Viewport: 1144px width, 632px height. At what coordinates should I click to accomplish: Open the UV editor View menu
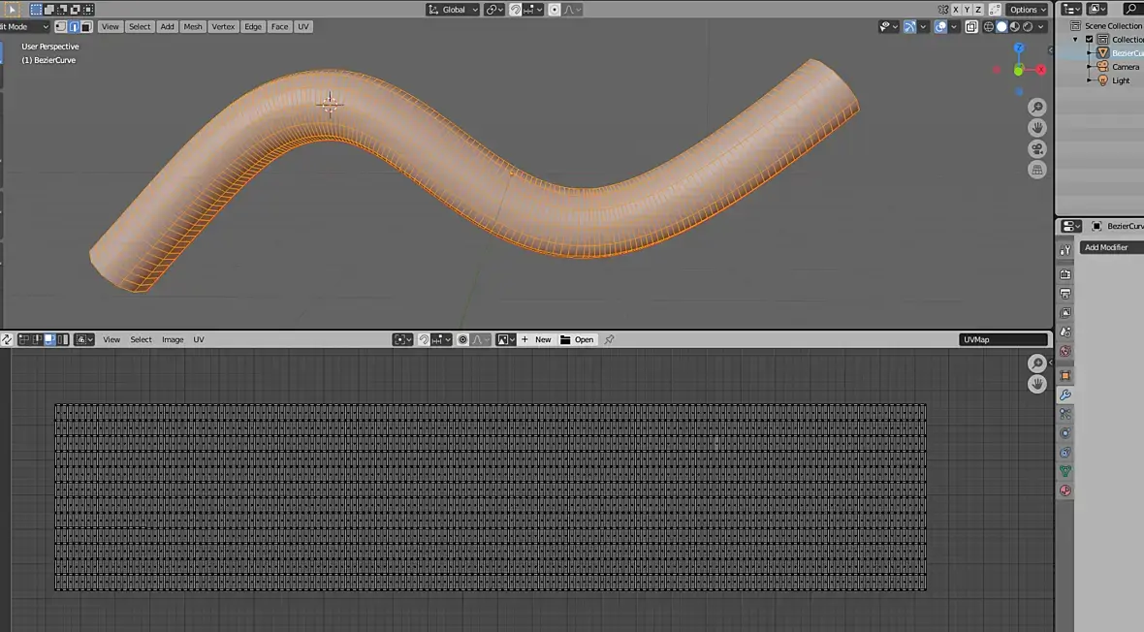click(x=111, y=339)
